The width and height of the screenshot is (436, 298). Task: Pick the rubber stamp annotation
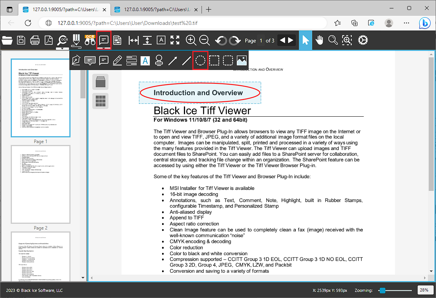tap(159, 60)
